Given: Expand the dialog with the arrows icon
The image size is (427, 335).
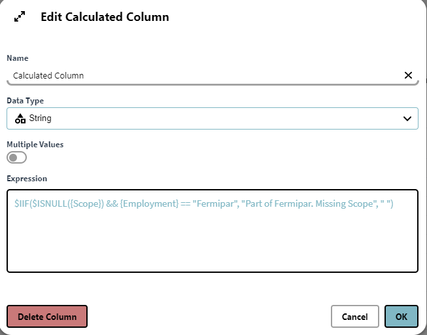Looking at the screenshot, I should pos(20,18).
